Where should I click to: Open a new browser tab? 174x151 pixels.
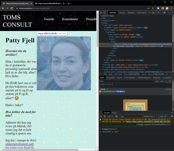click(x=69, y=3)
